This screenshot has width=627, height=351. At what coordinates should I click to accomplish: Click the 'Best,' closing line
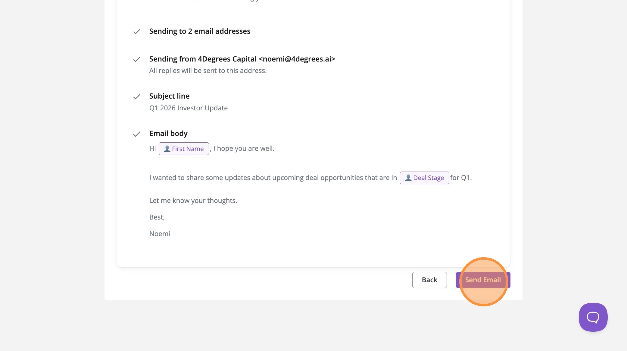157,217
